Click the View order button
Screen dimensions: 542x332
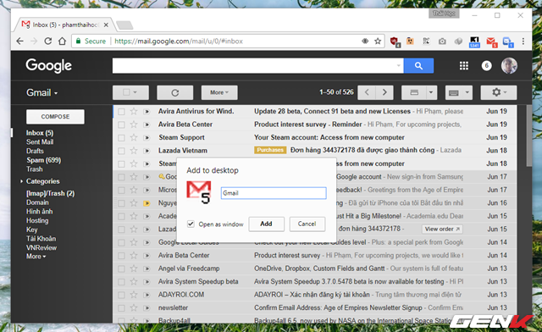coord(442,230)
